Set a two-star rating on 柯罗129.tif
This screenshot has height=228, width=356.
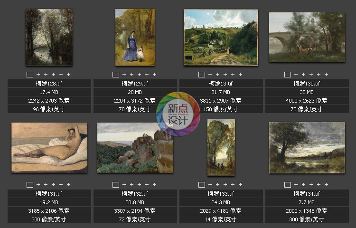click(131, 74)
